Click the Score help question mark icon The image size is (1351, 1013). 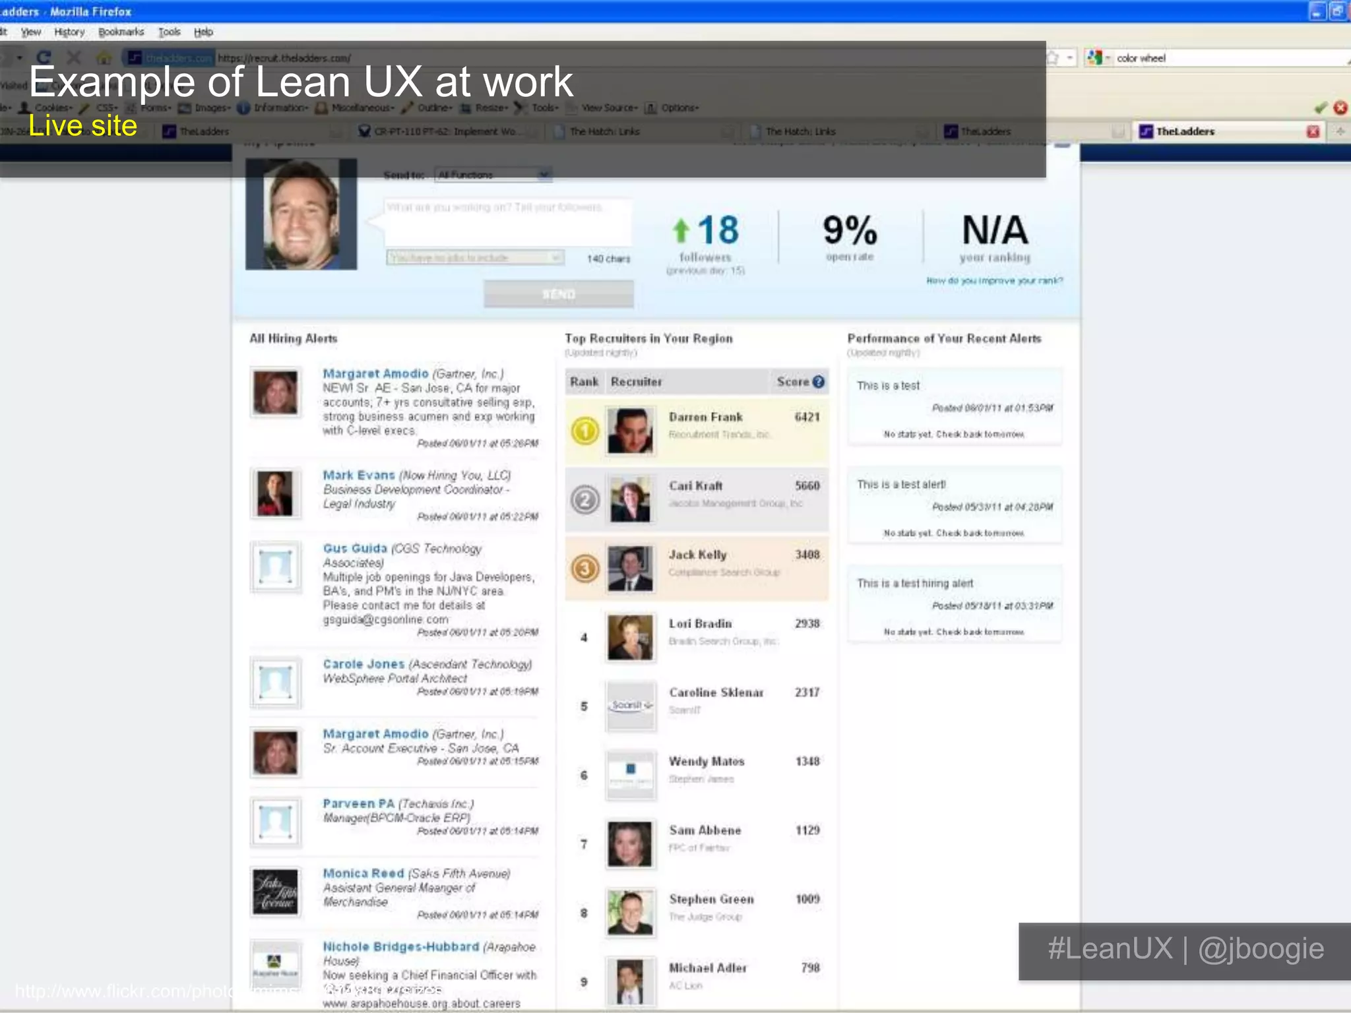[x=819, y=382]
